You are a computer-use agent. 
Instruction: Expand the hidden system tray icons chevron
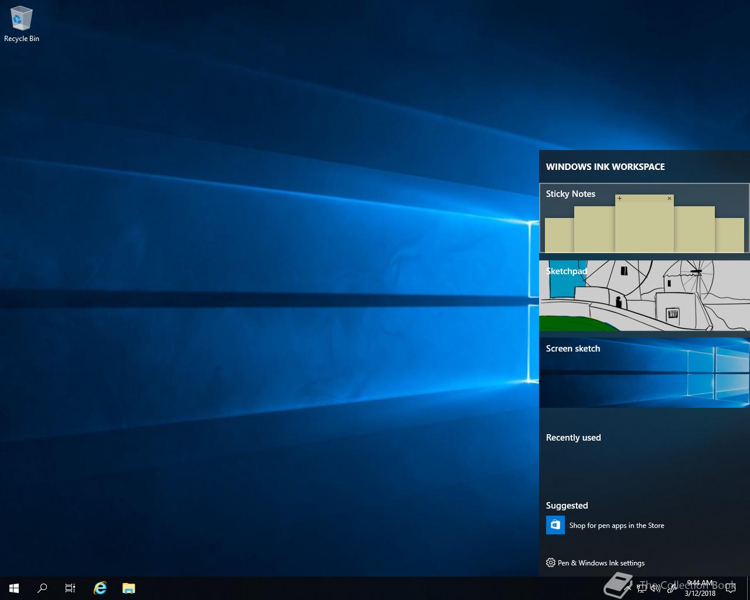628,588
